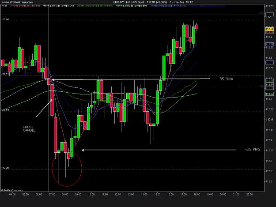Image resolution: width=276 pixels, height=207 pixels.
Task: Open Moving average (Simple 35) legend entry
Action: pos(58,6)
